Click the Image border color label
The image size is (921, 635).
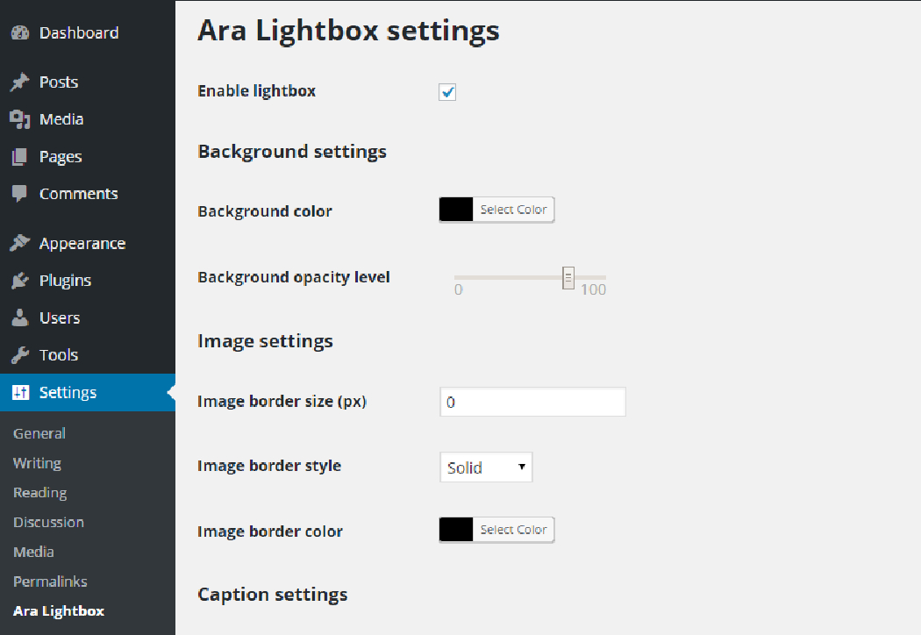coord(270,532)
